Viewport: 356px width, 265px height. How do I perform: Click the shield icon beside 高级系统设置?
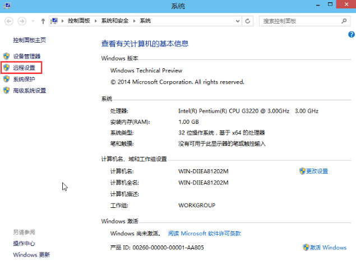point(7,90)
